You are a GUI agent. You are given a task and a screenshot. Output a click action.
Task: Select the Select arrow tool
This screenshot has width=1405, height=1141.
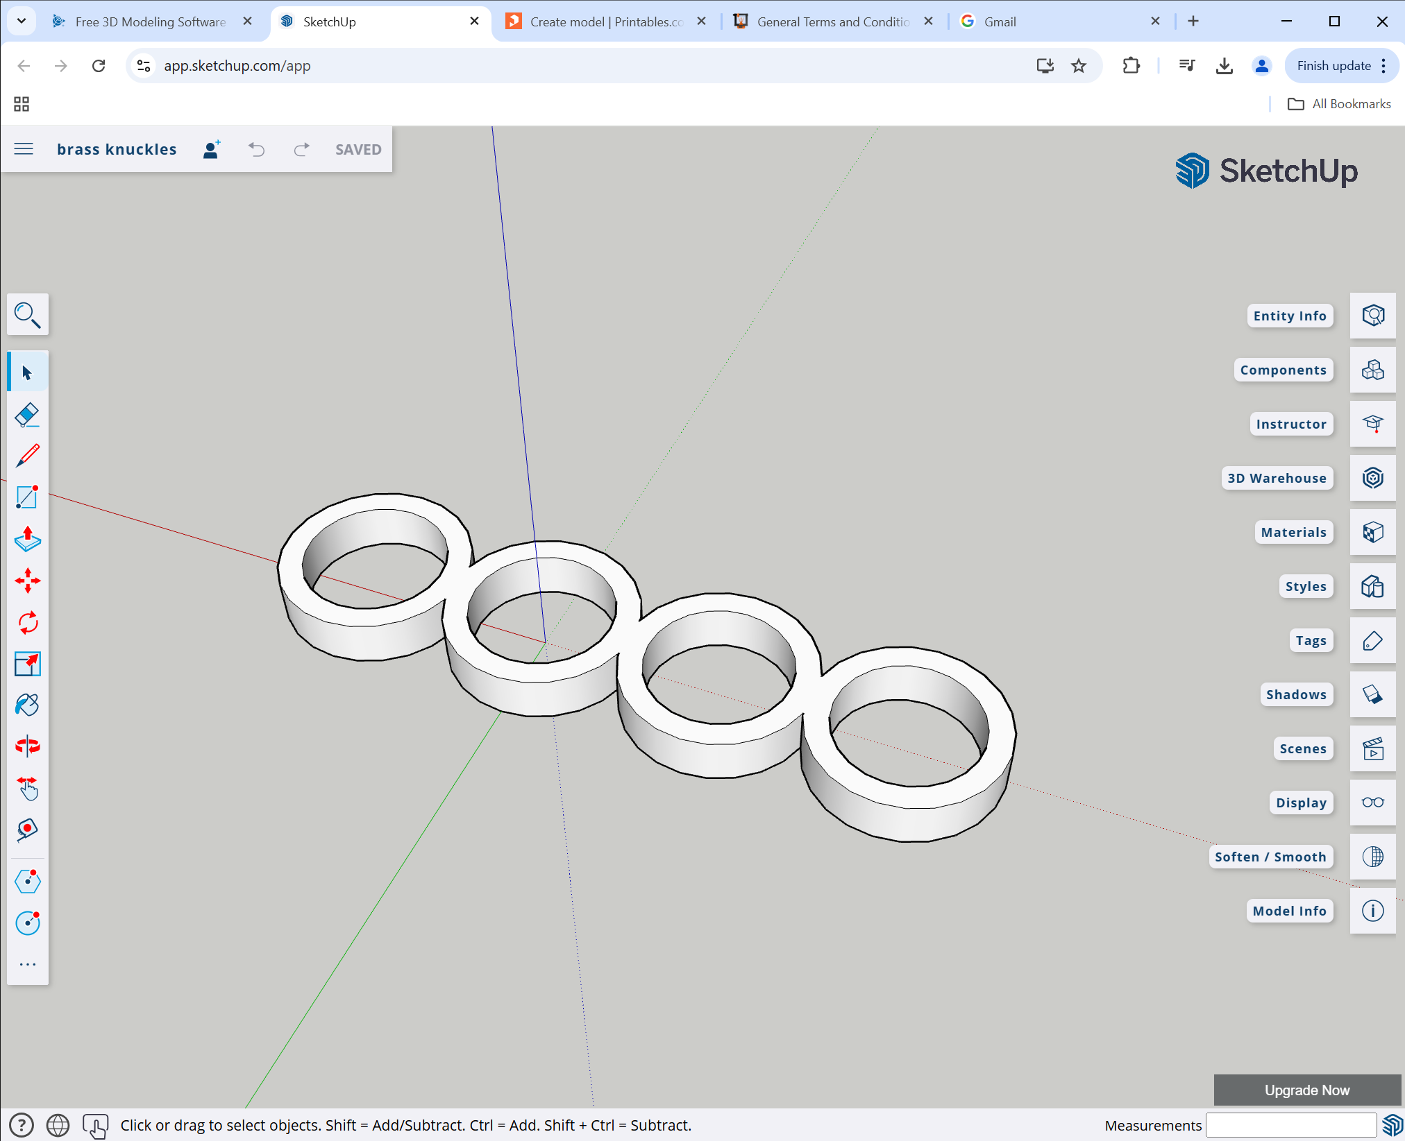[28, 372]
